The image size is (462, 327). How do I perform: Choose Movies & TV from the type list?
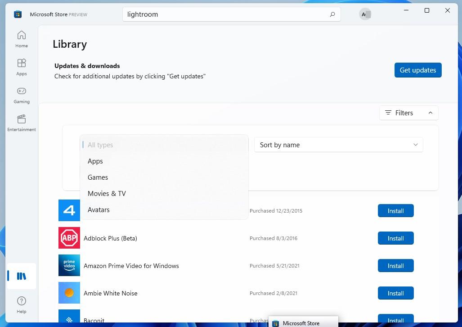164,194
